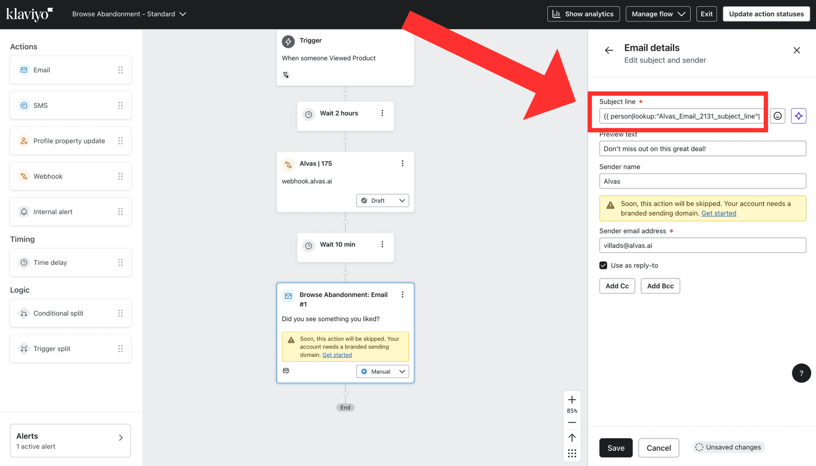Click drag handle beside Trigger split
Screen dimensions: 816x466
[120, 348]
